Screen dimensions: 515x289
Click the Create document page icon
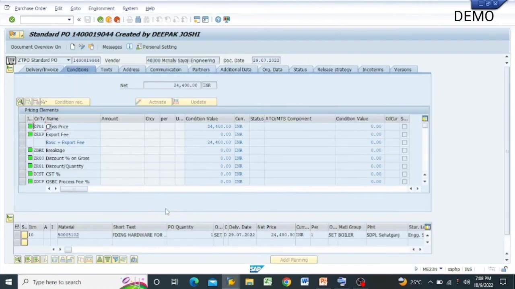pyautogui.click(x=72, y=47)
